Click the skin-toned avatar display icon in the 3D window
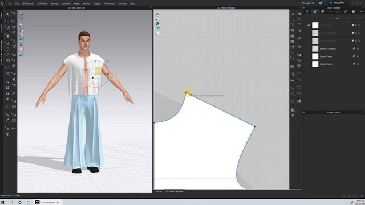The width and height of the screenshot is (365, 205). tap(21, 50)
